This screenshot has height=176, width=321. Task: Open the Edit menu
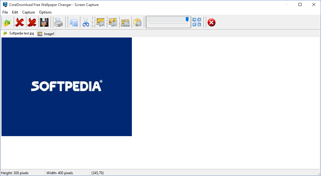pos(15,12)
